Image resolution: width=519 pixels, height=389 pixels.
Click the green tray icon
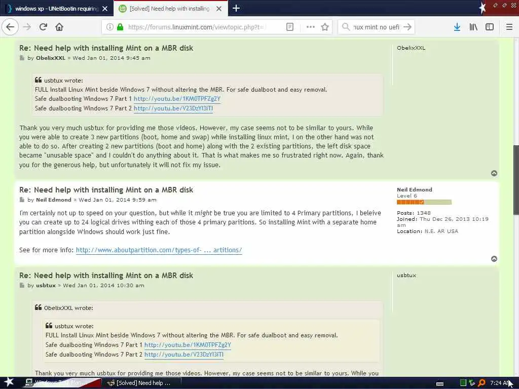pyautogui.click(x=463, y=383)
